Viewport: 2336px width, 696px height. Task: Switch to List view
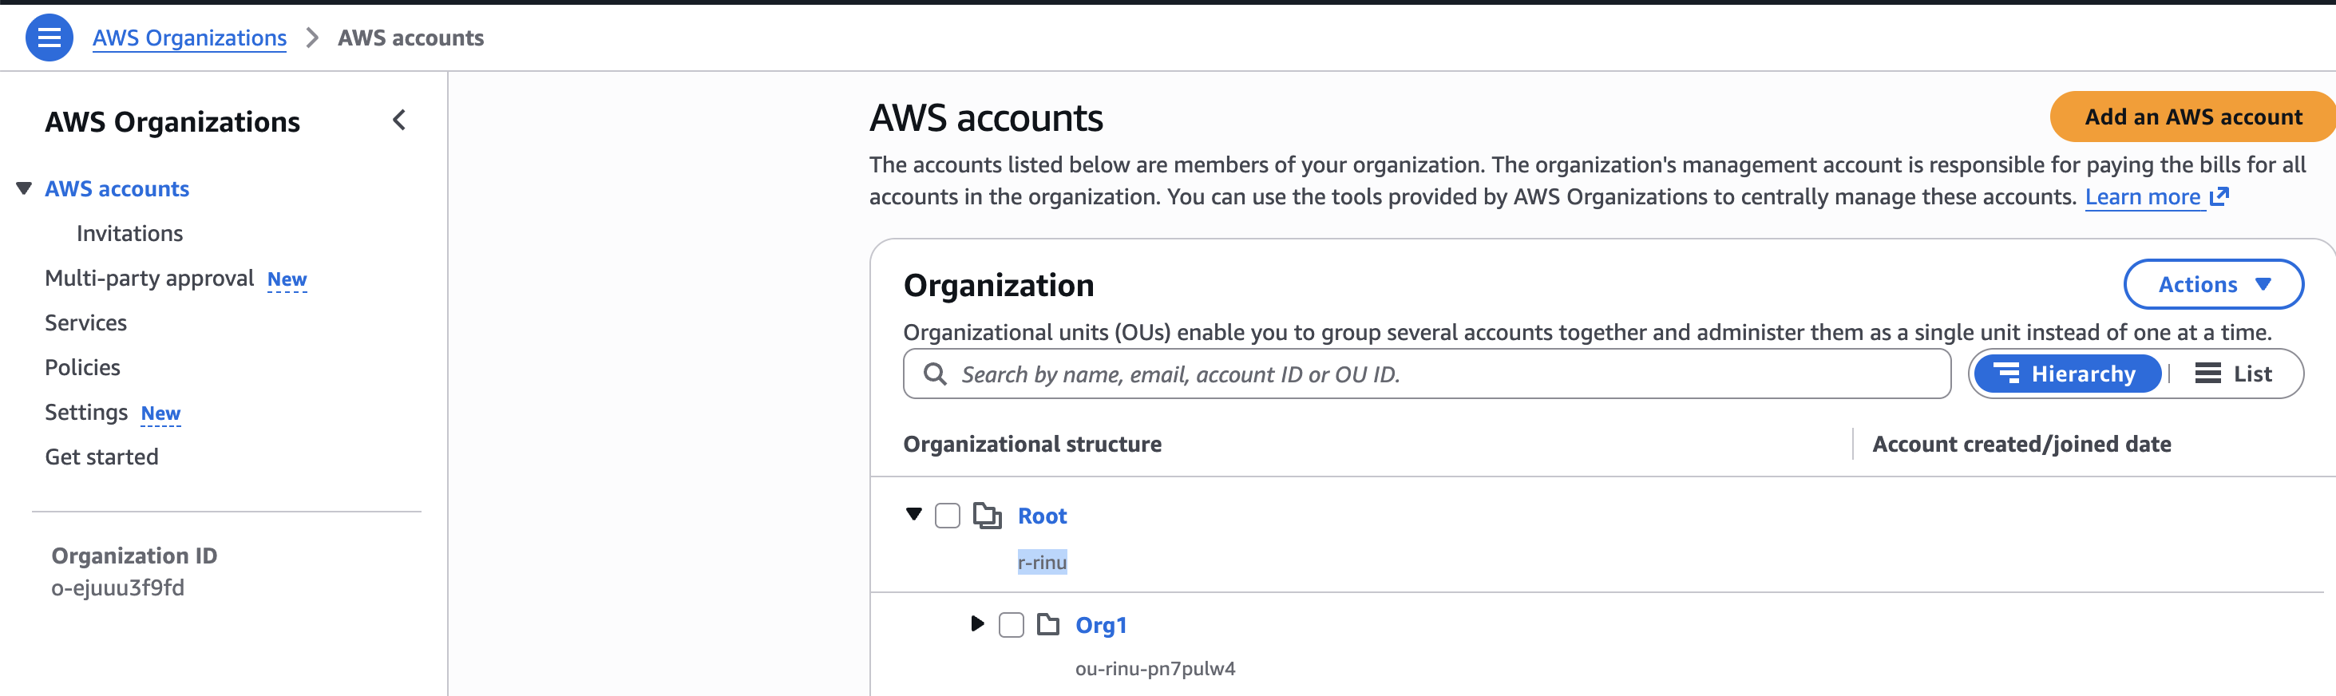click(x=2234, y=374)
